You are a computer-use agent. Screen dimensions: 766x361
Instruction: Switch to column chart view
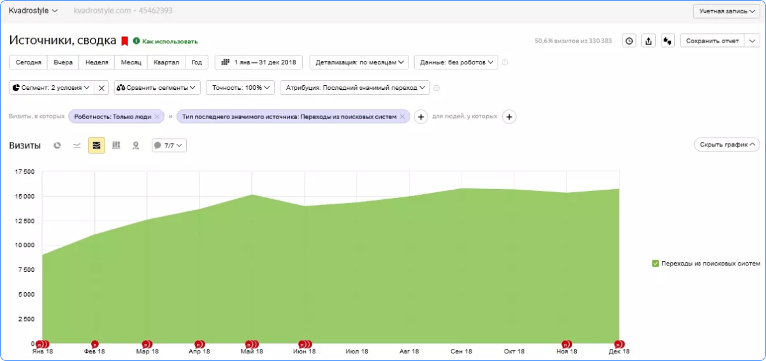(116, 146)
